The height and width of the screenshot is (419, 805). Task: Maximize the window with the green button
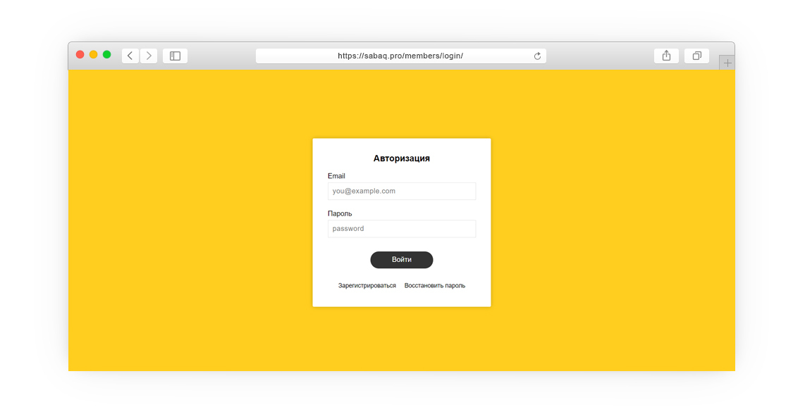point(106,54)
